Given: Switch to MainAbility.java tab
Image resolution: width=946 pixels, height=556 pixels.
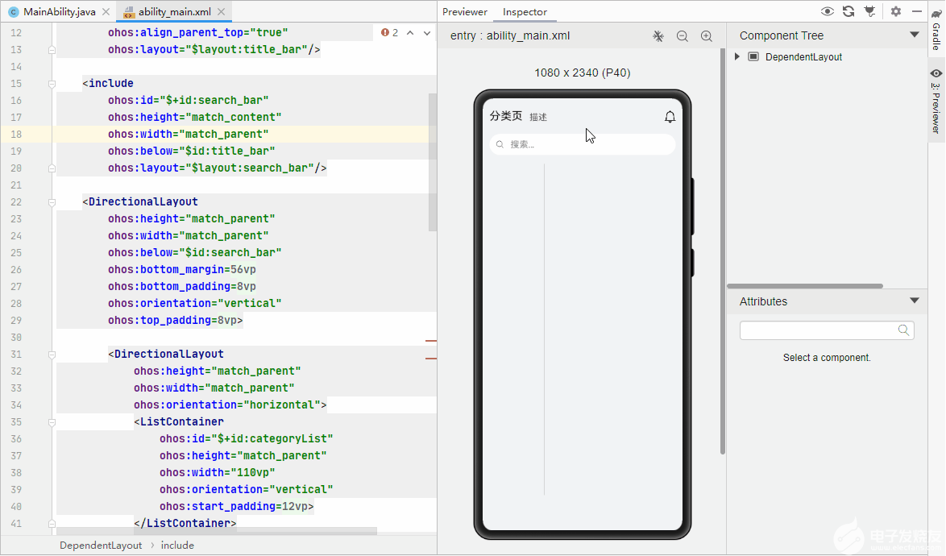Looking at the screenshot, I should click(x=59, y=12).
